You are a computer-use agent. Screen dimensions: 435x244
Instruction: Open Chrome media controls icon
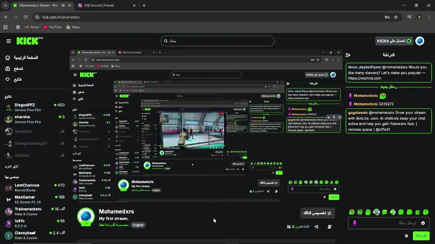pyautogui.click(x=410, y=17)
